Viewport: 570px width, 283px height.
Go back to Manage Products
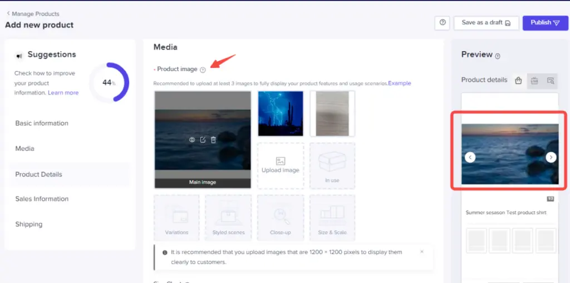[x=33, y=14]
